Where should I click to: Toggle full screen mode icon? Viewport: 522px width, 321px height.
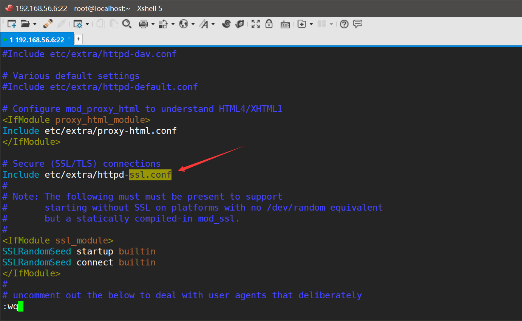coord(256,24)
